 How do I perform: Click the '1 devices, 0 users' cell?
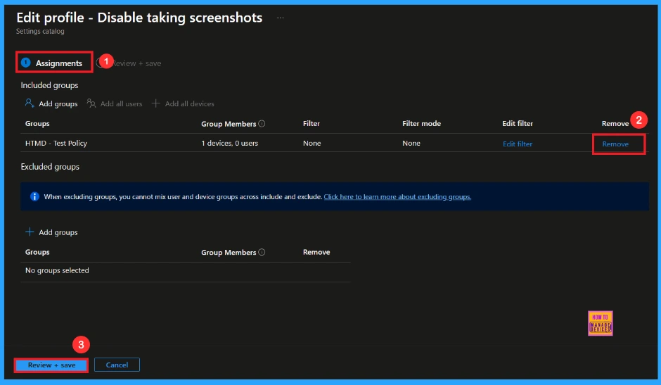click(230, 143)
